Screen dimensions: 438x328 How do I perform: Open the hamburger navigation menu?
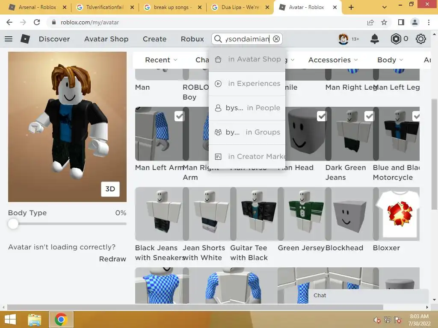click(x=9, y=39)
